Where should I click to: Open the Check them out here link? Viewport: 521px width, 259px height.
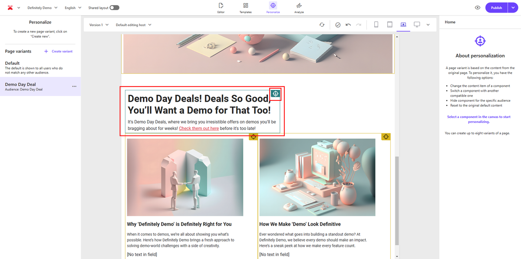199,129
